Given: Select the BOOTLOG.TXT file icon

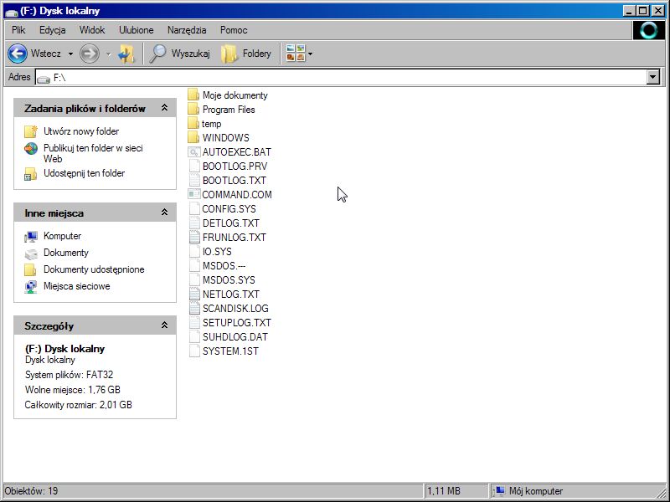Looking at the screenshot, I should pyautogui.click(x=194, y=180).
